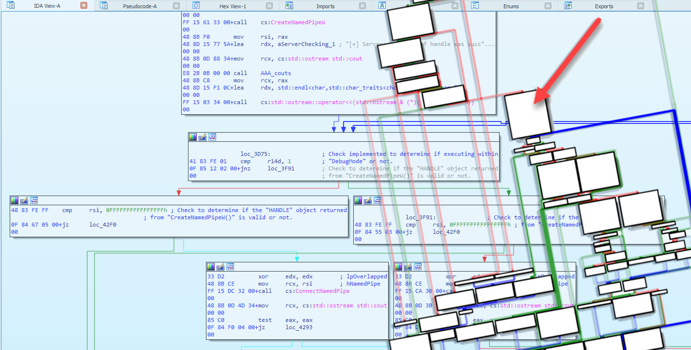Switch to the Imports tab

325,6
